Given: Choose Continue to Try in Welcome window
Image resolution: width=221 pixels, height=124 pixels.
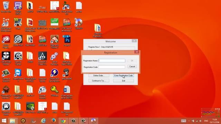Looking at the screenshot, I should tap(99, 81).
